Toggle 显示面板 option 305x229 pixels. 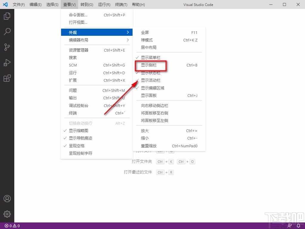tap(169, 95)
